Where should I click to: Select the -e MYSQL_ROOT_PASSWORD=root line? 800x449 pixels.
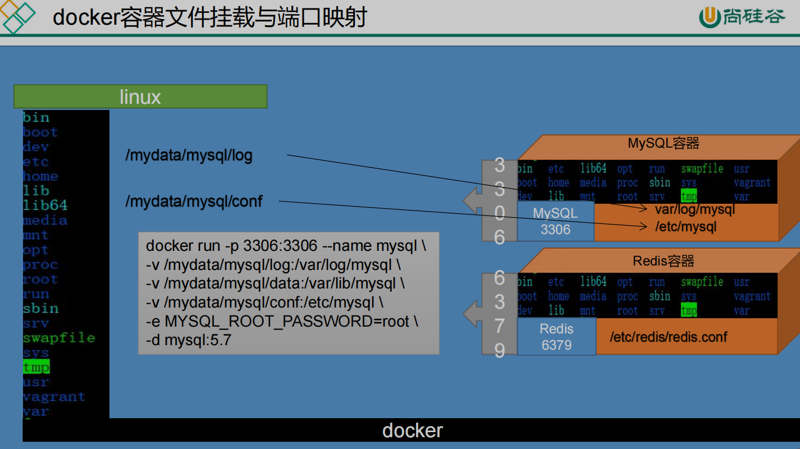pyautogui.click(x=282, y=322)
